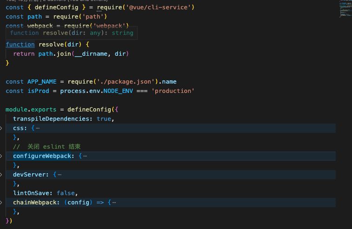Click the authors CodeLens text at top
Screen dimensions: 352x229
coord(57,0)
